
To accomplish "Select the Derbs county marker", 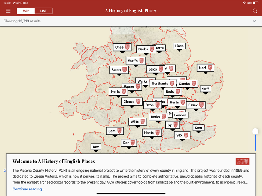I will pyautogui.click(x=146, y=49).
